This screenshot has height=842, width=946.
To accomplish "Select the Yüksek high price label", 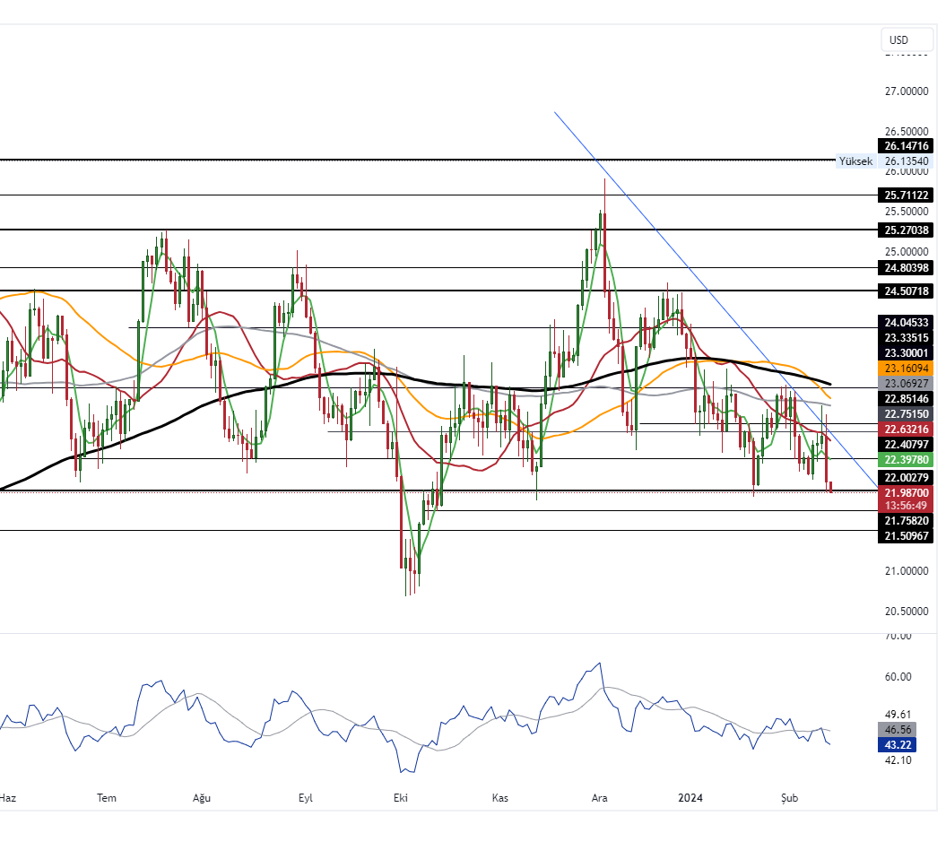I will pos(855,161).
